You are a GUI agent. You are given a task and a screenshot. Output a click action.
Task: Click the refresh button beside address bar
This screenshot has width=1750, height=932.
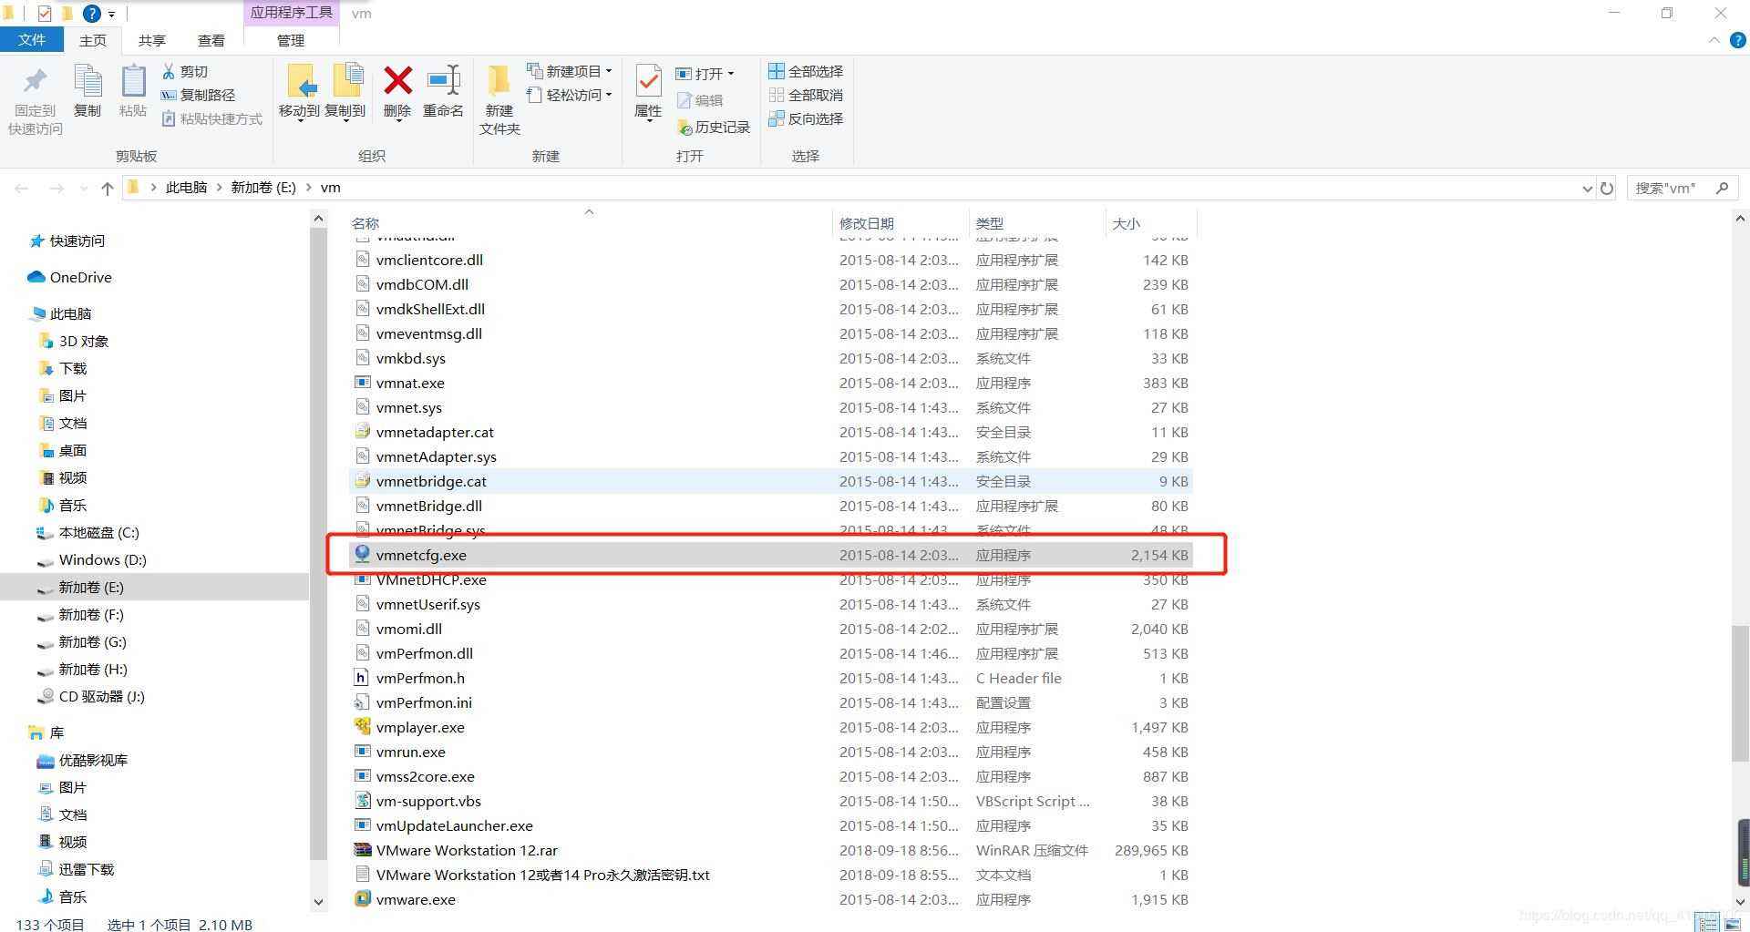pos(1607,188)
